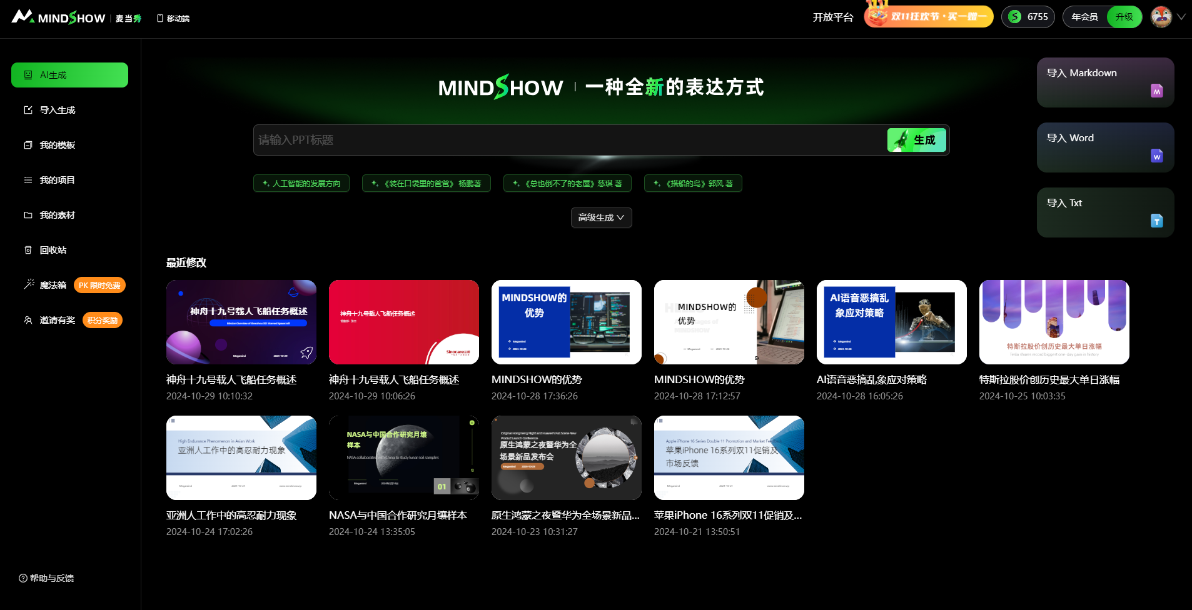1192x610 pixels.
Task: Open the purple 神舟十九号 project thumbnail
Action: tap(241, 322)
